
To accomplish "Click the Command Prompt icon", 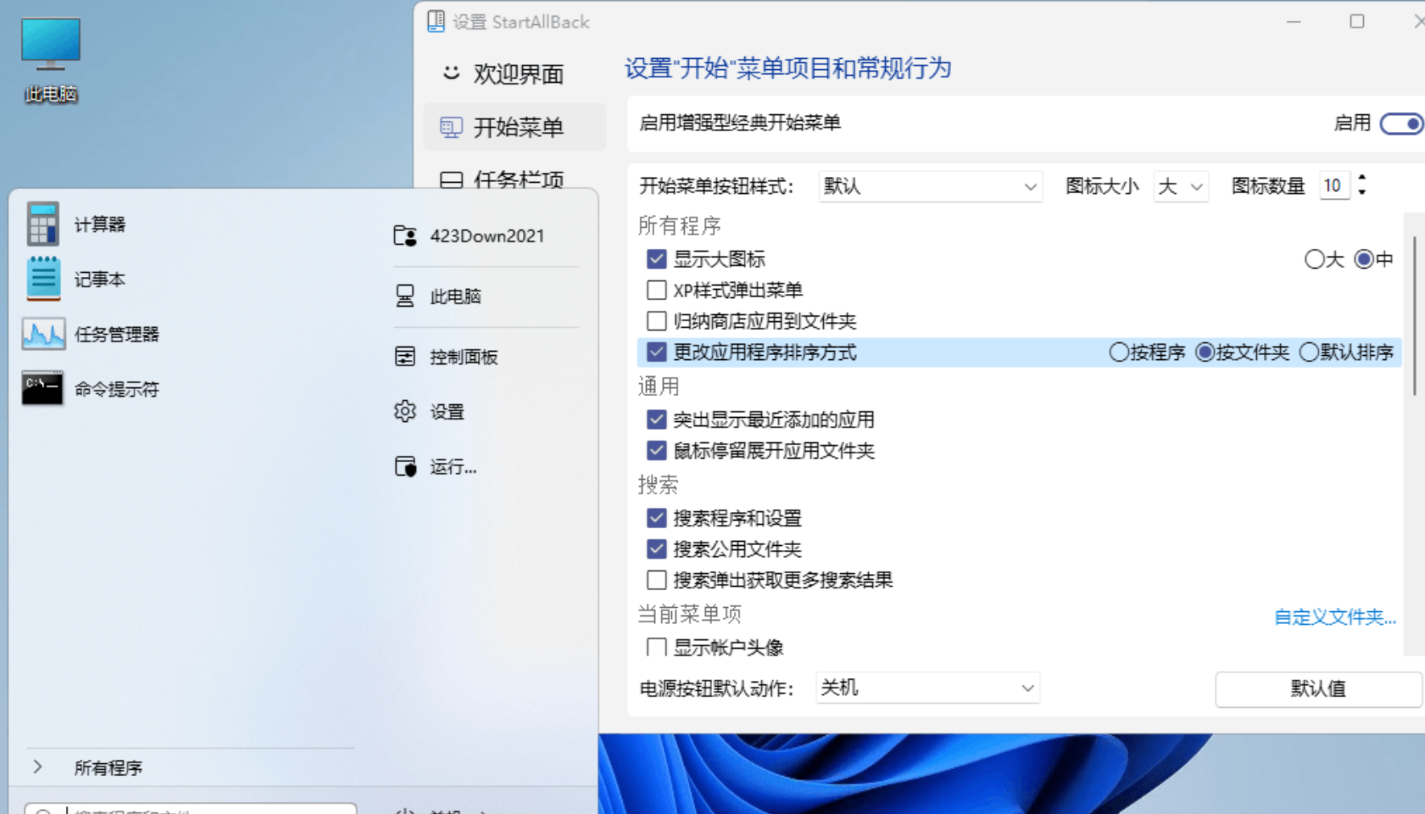I will (x=43, y=388).
